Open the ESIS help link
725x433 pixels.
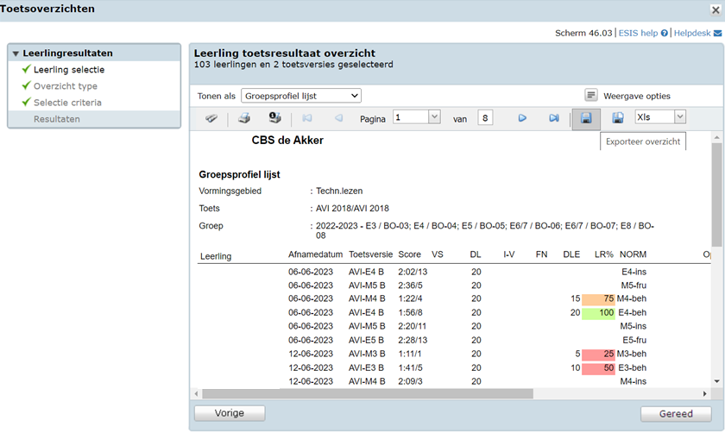coord(638,34)
